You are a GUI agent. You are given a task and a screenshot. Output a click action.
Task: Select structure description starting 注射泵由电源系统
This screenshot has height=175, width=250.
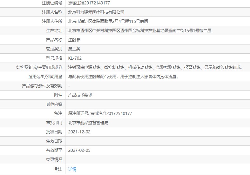(155, 67)
